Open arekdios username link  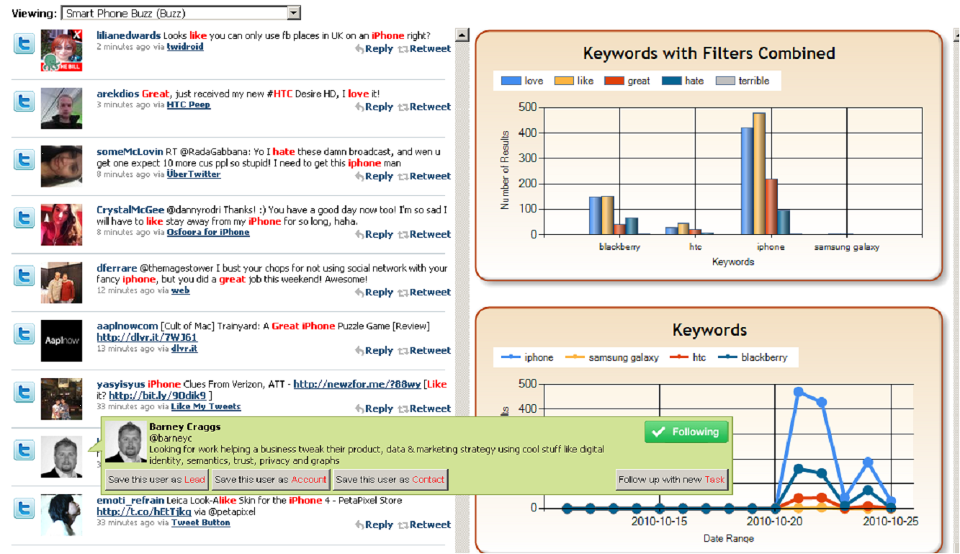tap(118, 94)
